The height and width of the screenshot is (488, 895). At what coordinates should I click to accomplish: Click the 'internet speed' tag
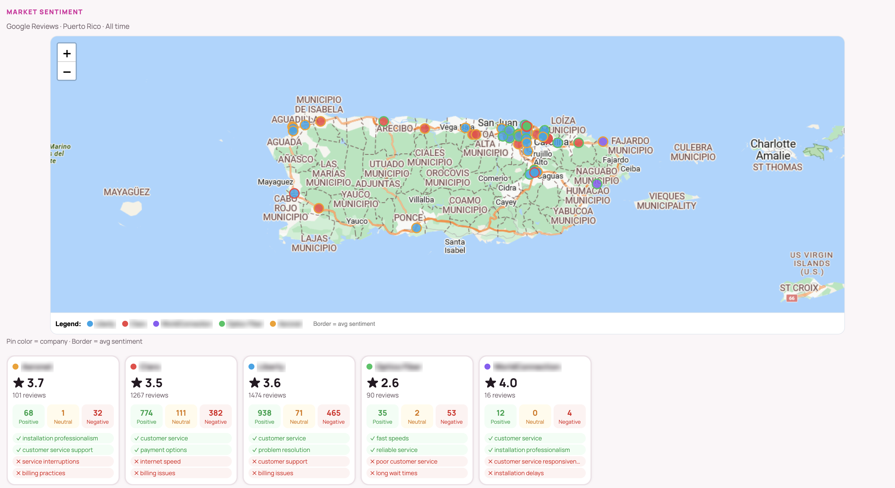click(181, 461)
